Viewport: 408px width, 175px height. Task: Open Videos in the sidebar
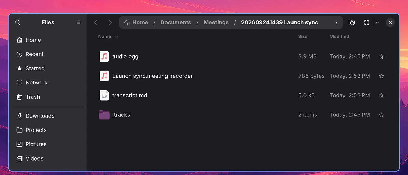pyautogui.click(x=48, y=158)
